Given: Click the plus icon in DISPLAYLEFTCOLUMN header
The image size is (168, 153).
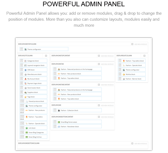Looking at the screenshot, I should 46,56.
